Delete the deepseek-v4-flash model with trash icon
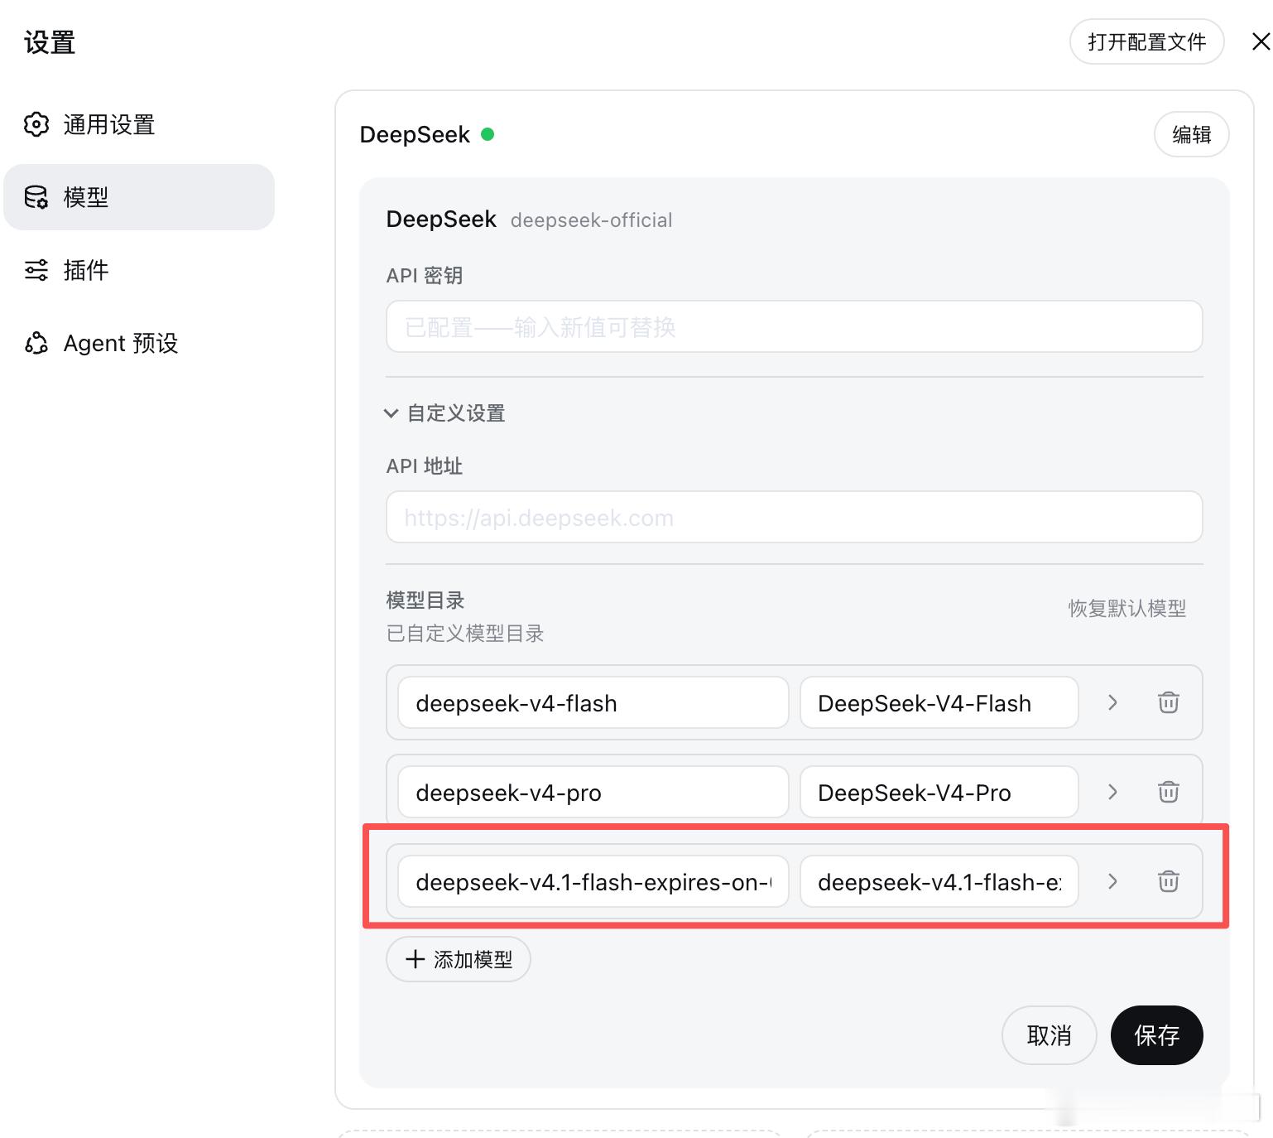 point(1168,702)
